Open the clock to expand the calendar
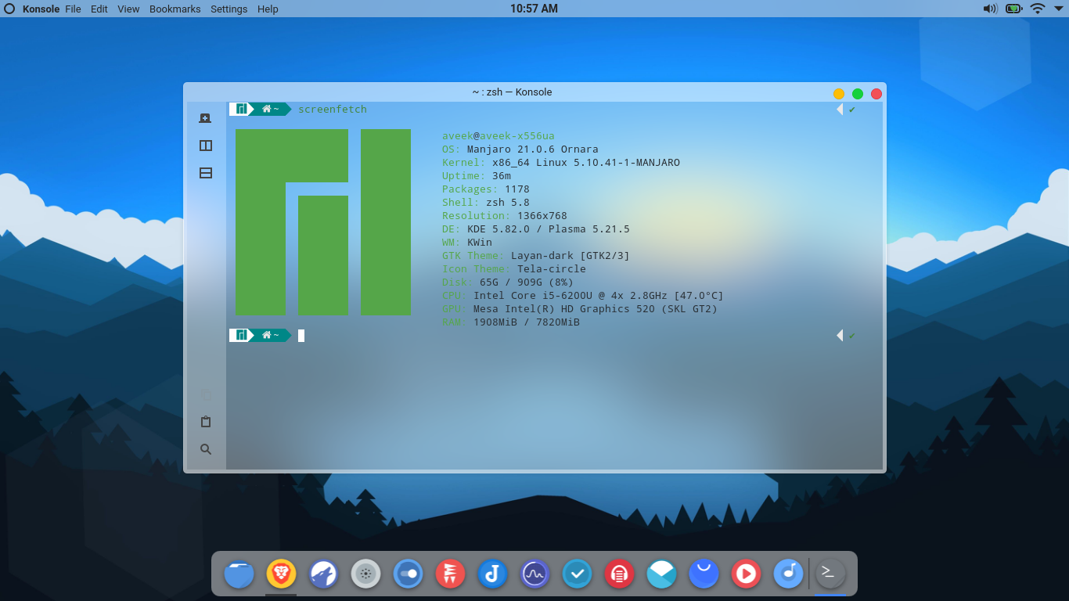1069x601 pixels. pos(534,9)
